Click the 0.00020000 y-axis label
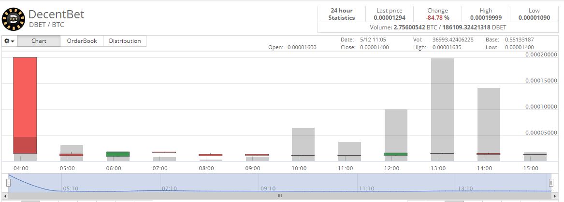This screenshot has width=564, height=202. click(541, 54)
